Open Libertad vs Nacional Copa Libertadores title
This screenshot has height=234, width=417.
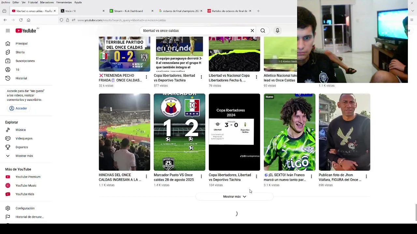tap(229, 78)
